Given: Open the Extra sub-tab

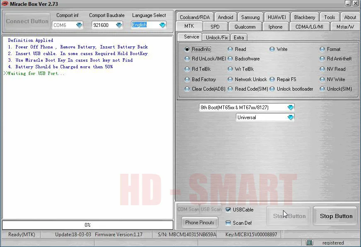Looking at the screenshot, I should pyautogui.click(x=239, y=38).
